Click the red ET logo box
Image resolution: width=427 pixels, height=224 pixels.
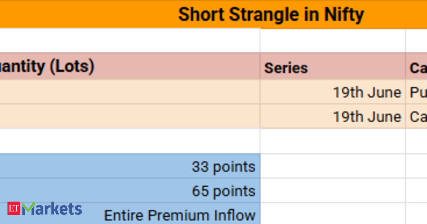click(x=14, y=209)
